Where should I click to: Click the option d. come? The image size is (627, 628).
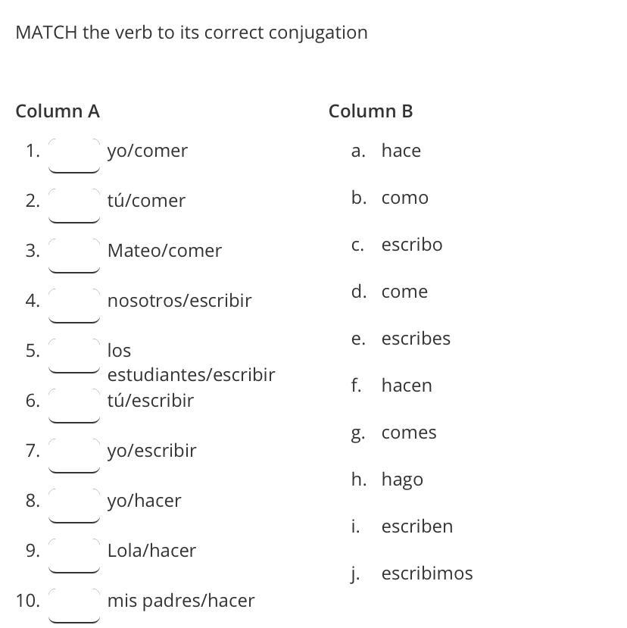pyautogui.click(x=404, y=292)
